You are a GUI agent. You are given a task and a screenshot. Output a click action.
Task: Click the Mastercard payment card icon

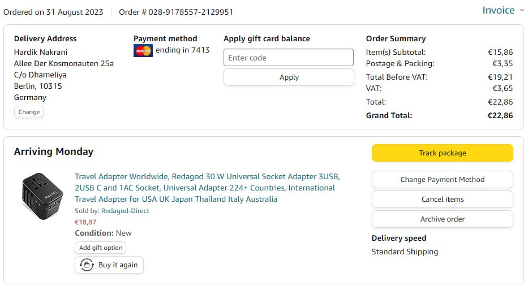(143, 51)
